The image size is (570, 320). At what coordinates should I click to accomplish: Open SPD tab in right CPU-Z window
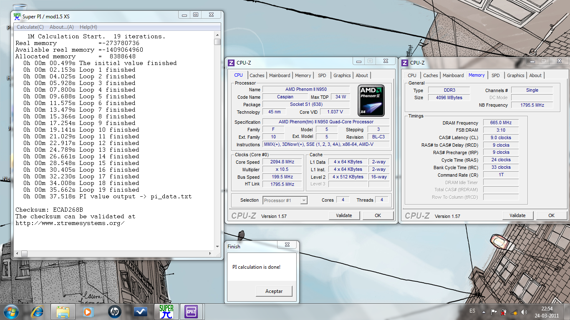tap(496, 75)
